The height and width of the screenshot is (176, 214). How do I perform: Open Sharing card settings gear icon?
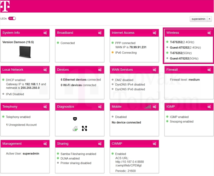tap(100, 144)
